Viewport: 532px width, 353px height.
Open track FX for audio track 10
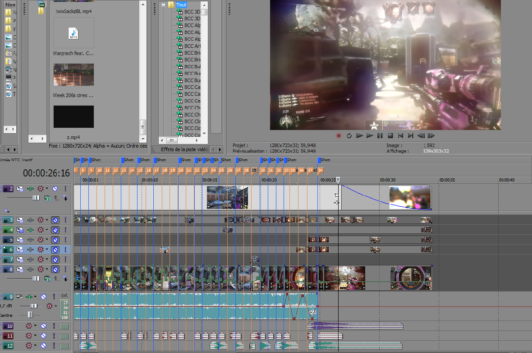[x=29, y=326]
